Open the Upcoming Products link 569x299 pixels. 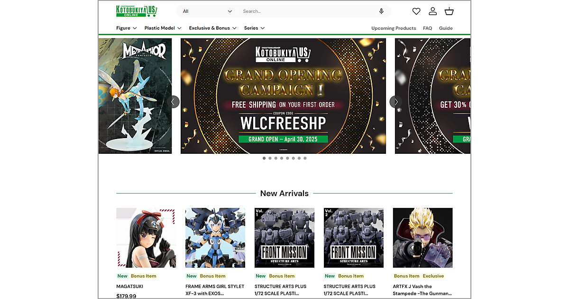[394, 28]
